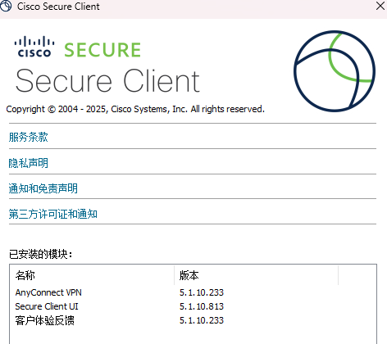Click the 客户体验反馈 version number

pyautogui.click(x=202, y=320)
